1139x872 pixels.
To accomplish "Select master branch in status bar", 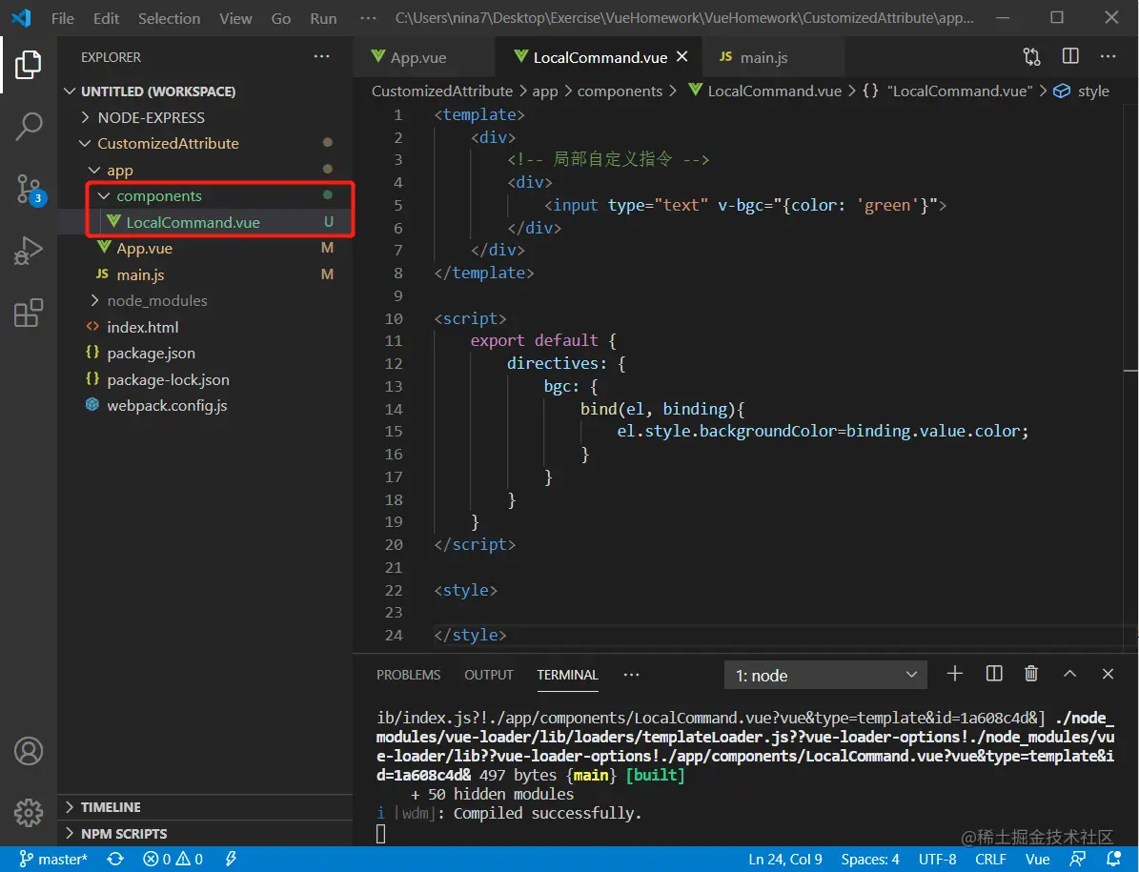I will point(53,860).
